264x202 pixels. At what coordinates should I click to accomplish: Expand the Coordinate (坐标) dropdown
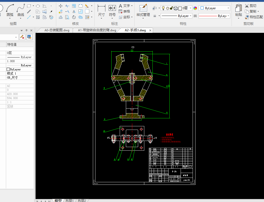(x=132, y=17)
